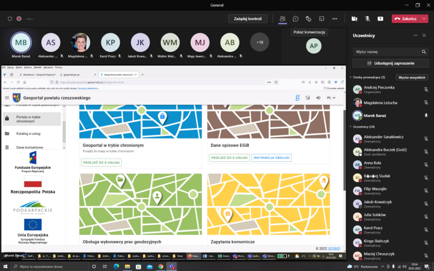
Task: Open the reactions icon in meeting toolbar
Action: point(308,19)
